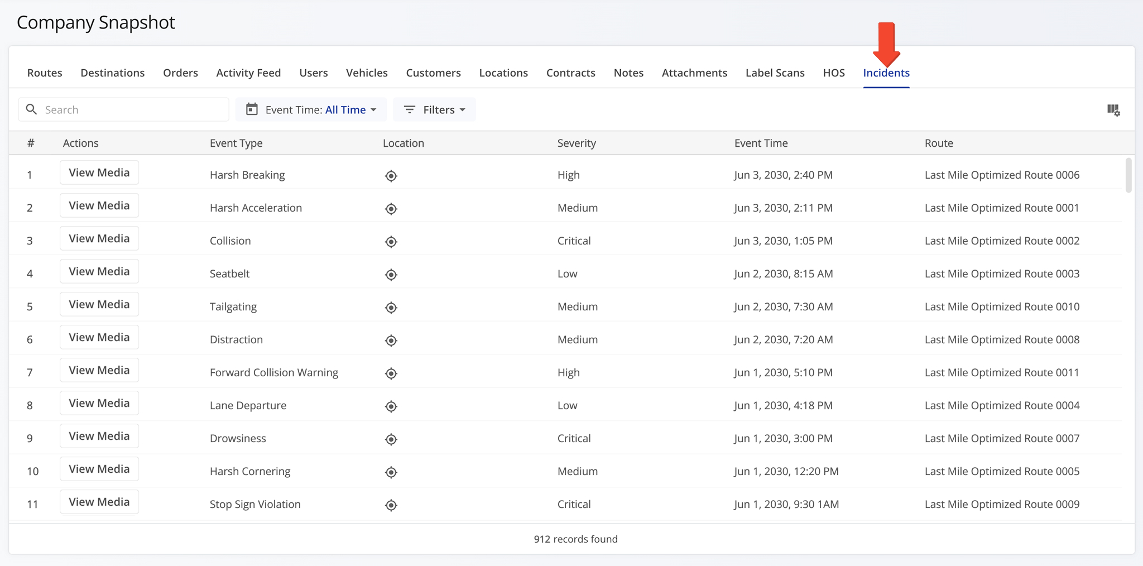Open location target icon for Distraction row

(391, 340)
